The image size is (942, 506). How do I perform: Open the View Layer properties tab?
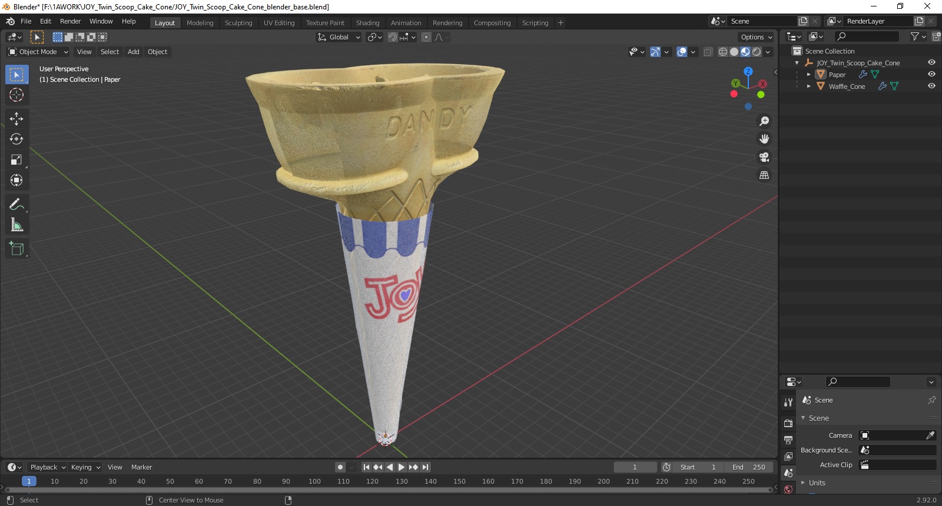788,456
